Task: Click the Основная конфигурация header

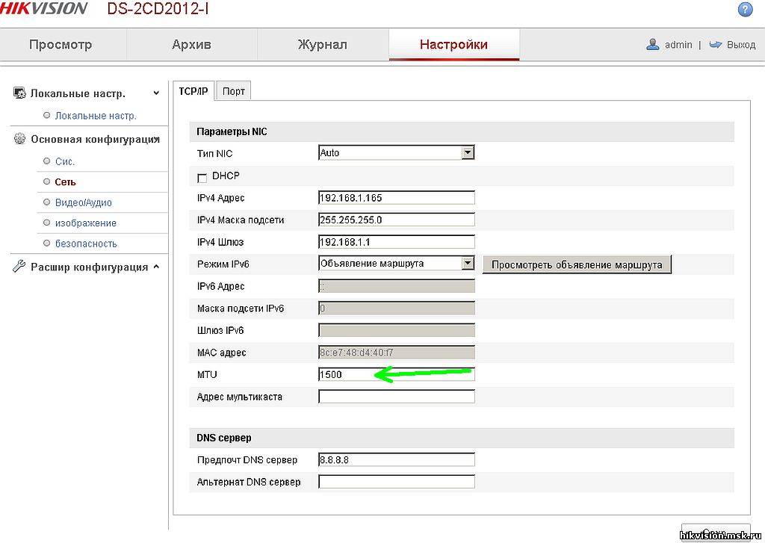Action: point(95,139)
